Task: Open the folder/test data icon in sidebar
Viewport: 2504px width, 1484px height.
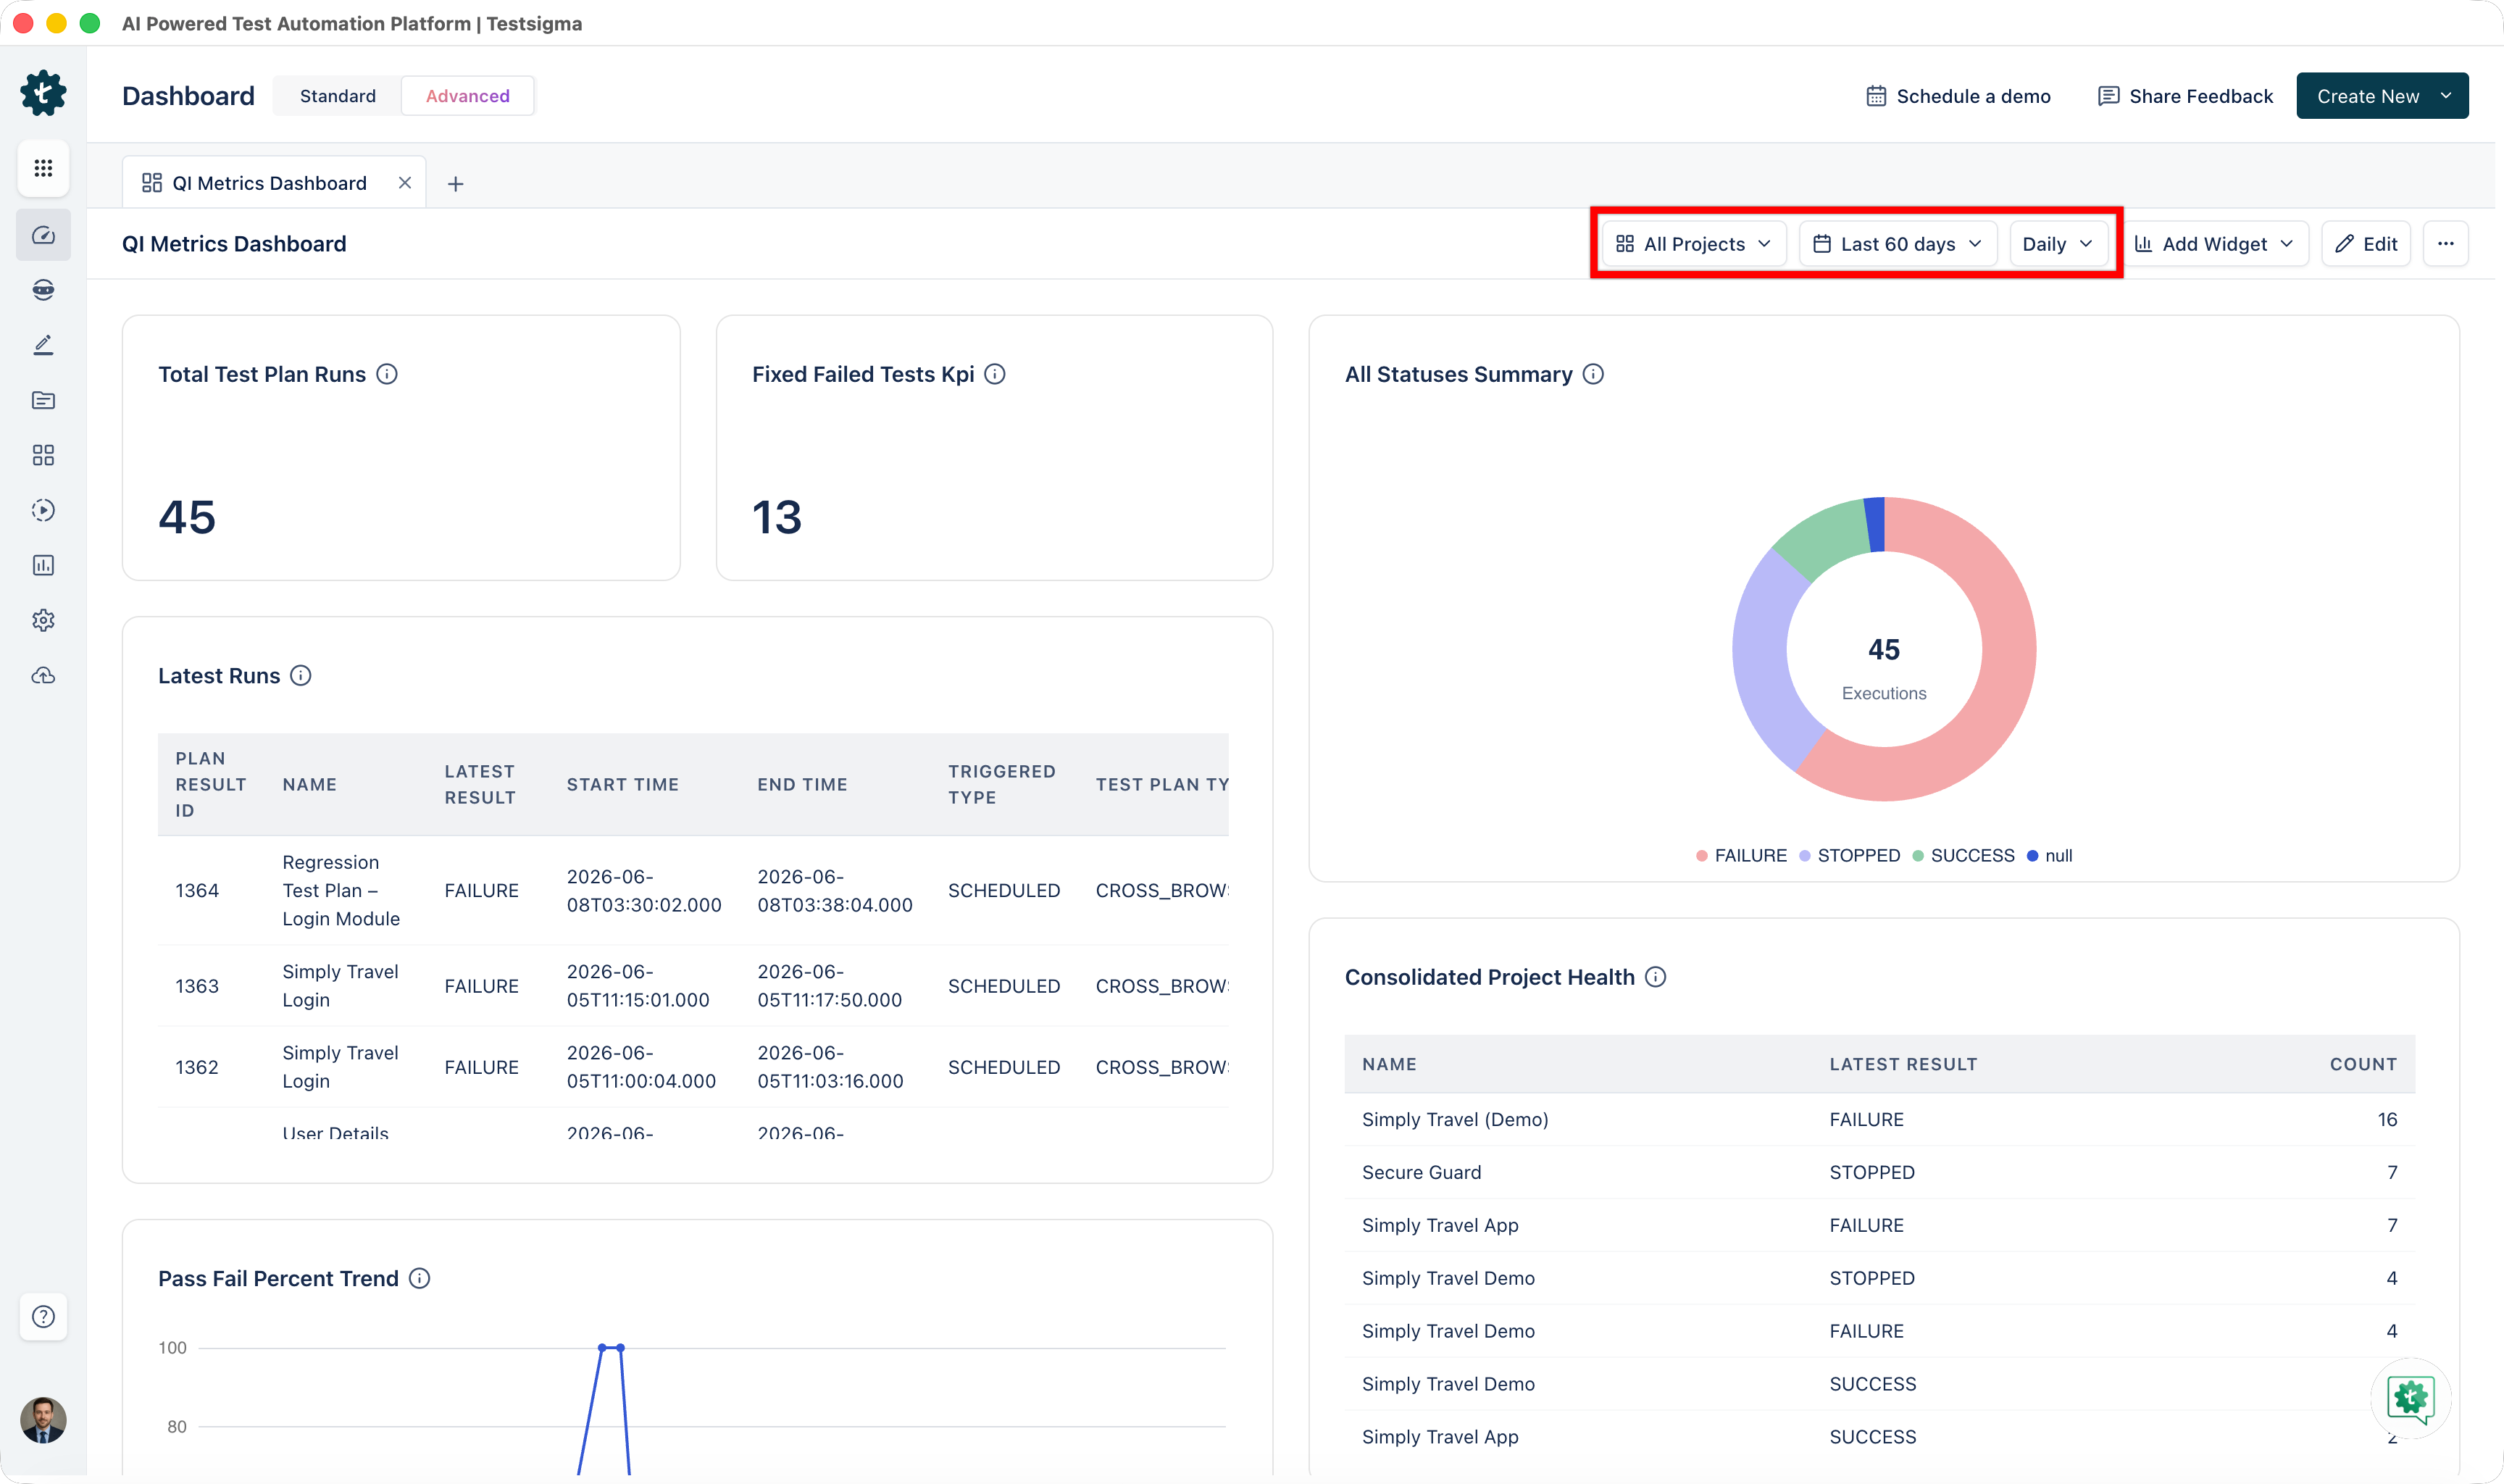Action: click(x=43, y=400)
